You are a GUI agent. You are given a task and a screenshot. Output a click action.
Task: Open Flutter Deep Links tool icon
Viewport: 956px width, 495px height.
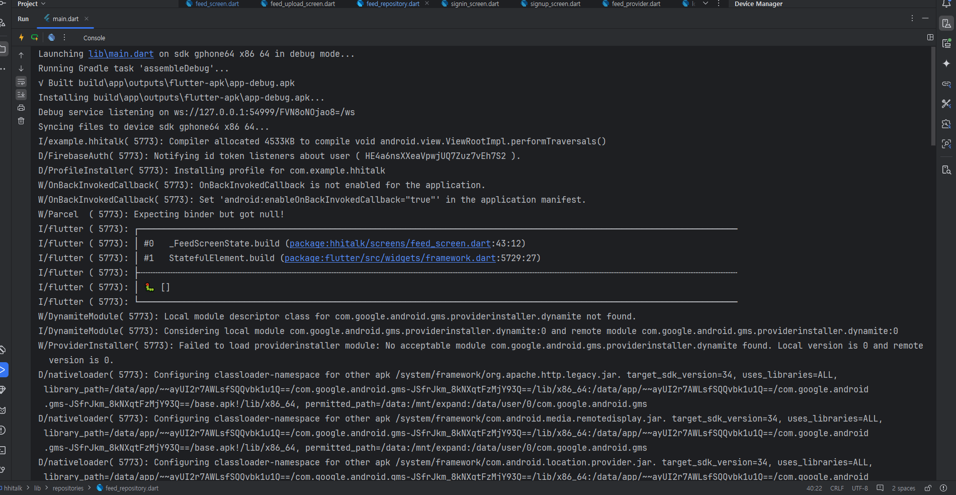click(x=946, y=84)
